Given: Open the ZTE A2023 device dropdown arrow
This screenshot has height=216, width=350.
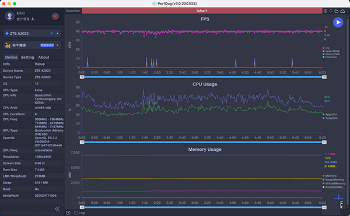Looking at the screenshot, I should tap(58, 33).
